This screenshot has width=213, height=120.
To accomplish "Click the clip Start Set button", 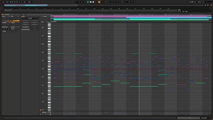I will point(9,16).
